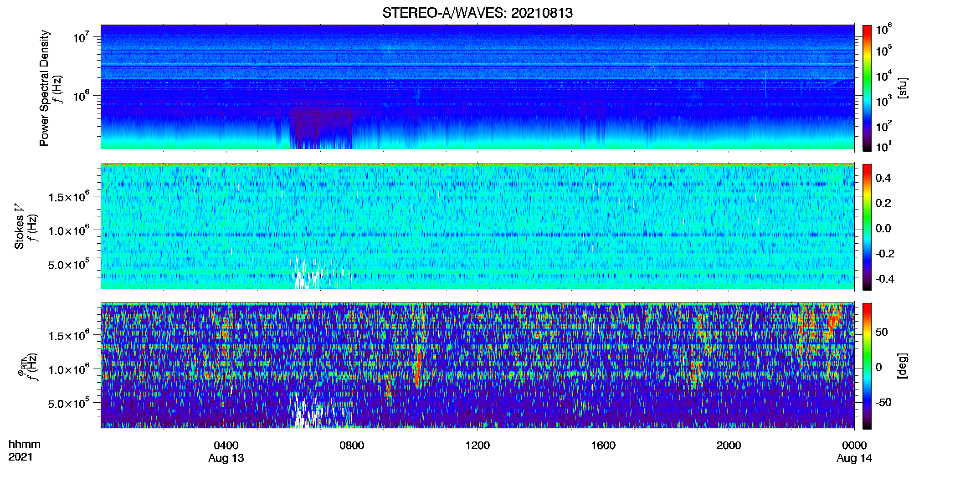Click the "[deg]" colorbar unit label
955x492 pixels.
[x=903, y=366]
